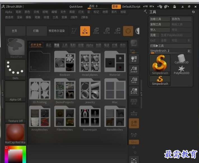The image size is (199, 163).
Task: Click the AC50% antialiased half icon
Action: point(134,91)
